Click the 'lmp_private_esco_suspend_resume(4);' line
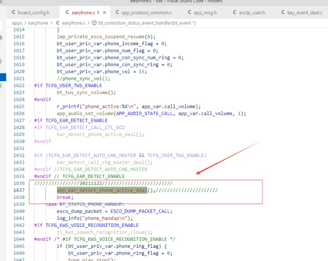 click(106, 37)
